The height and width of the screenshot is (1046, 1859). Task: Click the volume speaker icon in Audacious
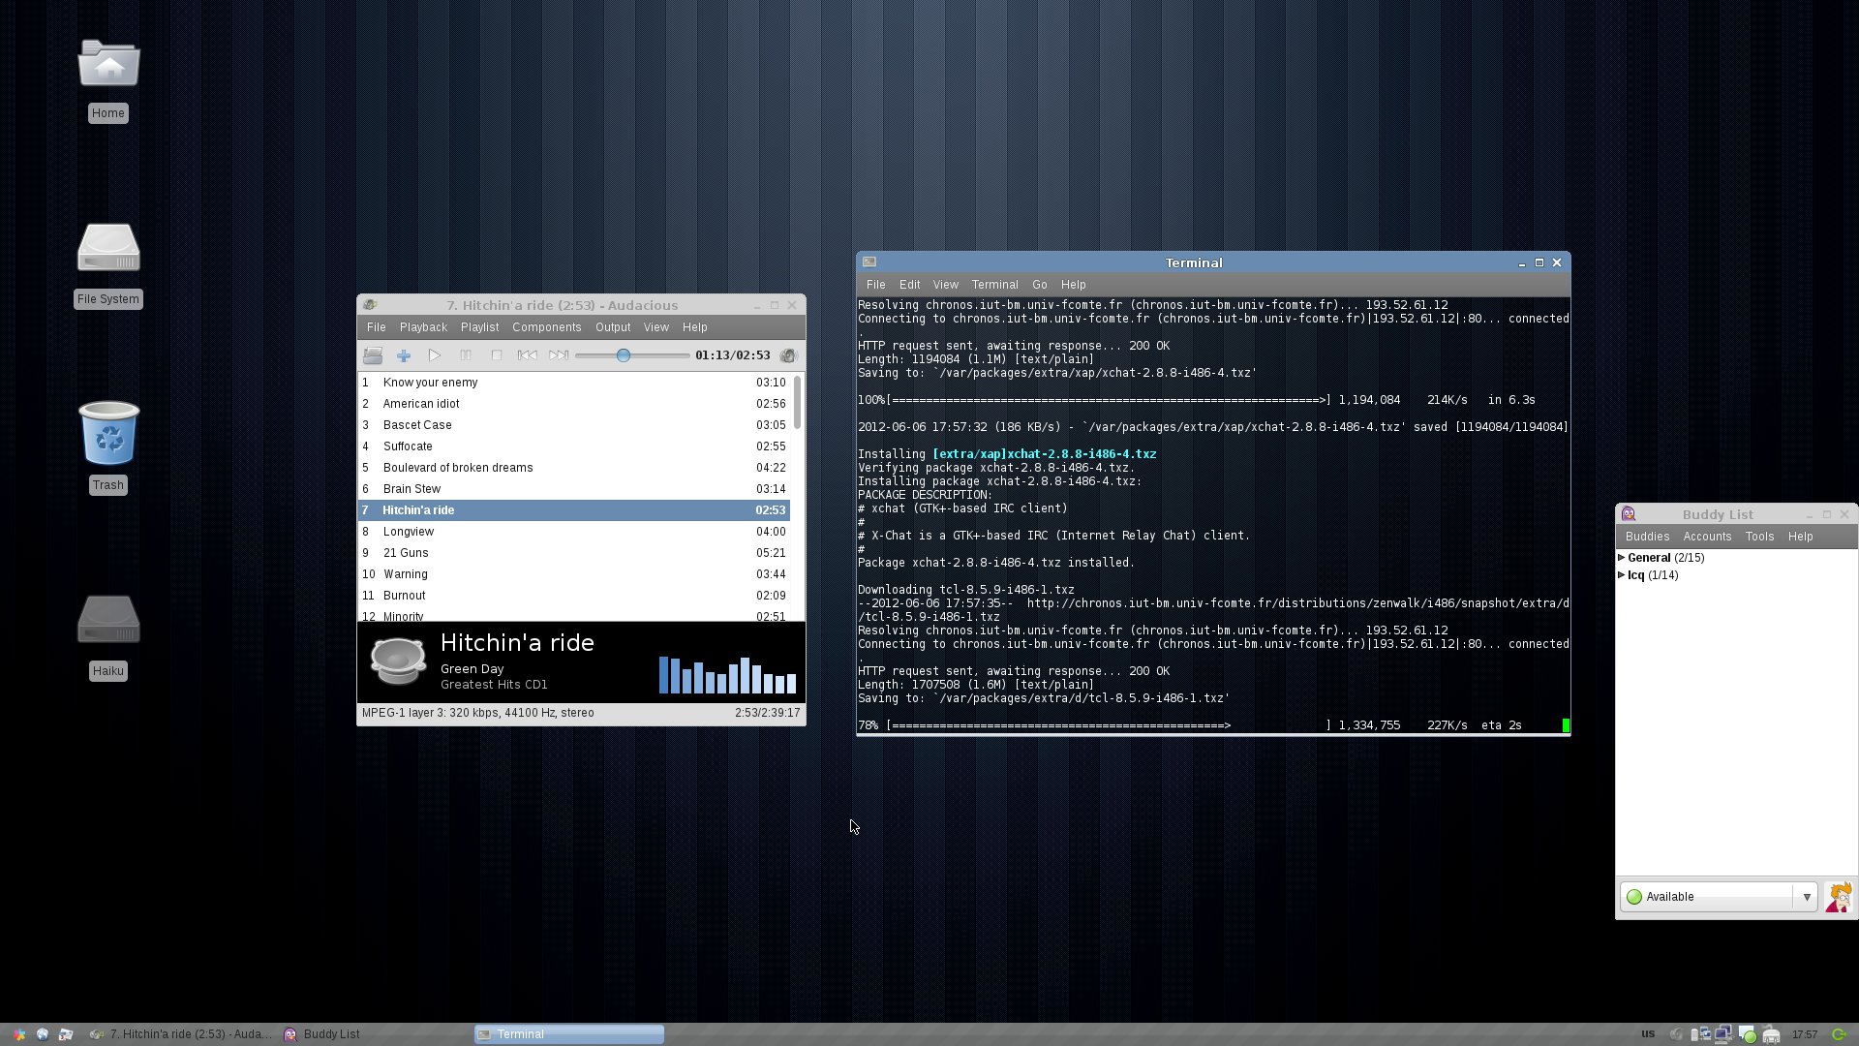(x=788, y=355)
